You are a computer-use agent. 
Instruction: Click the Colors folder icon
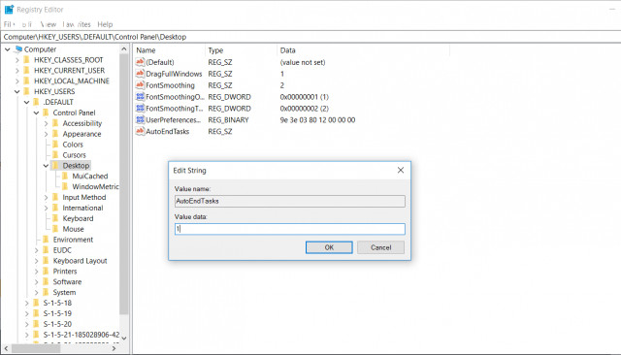pyautogui.click(x=55, y=145)
